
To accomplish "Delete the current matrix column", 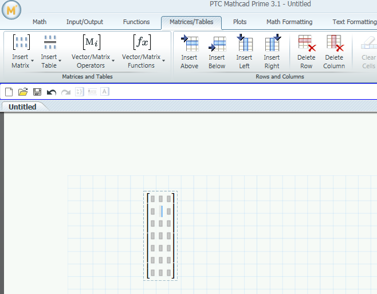I will 334,52.
